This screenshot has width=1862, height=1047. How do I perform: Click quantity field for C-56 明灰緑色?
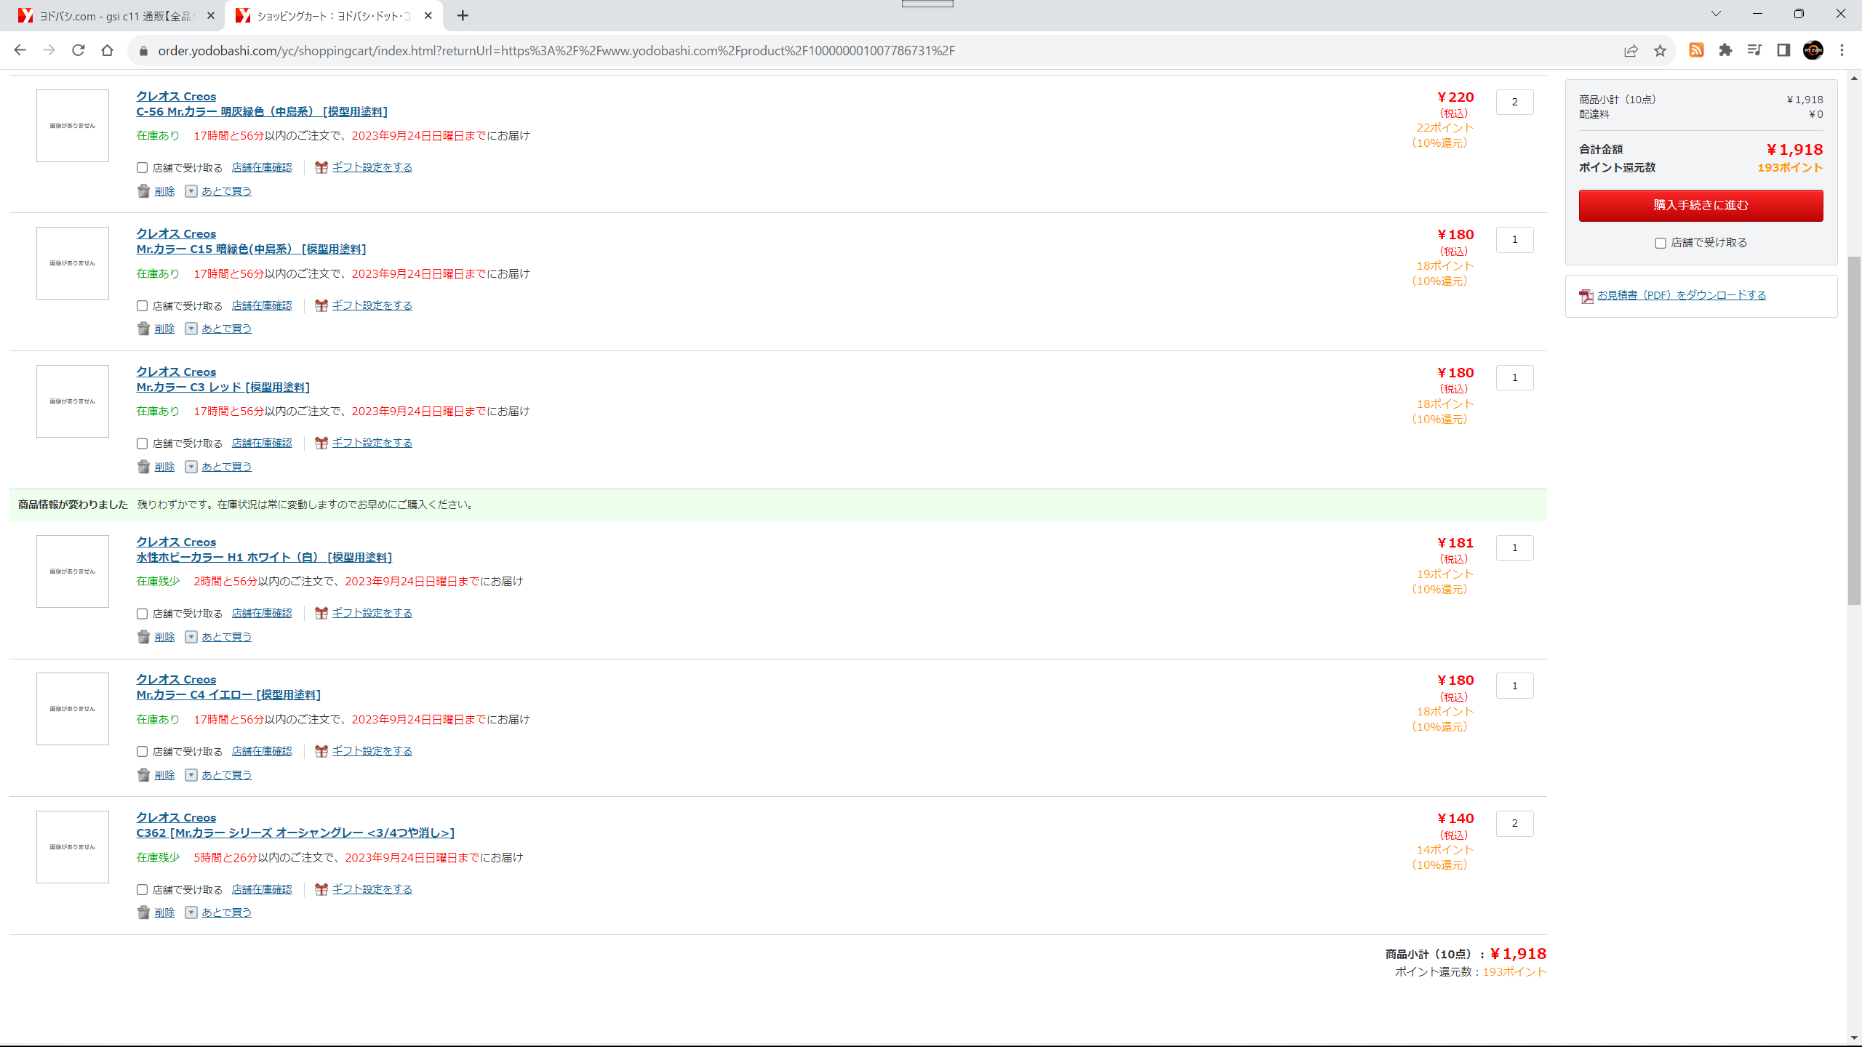pyautogui.click(x=1514, y=103)
